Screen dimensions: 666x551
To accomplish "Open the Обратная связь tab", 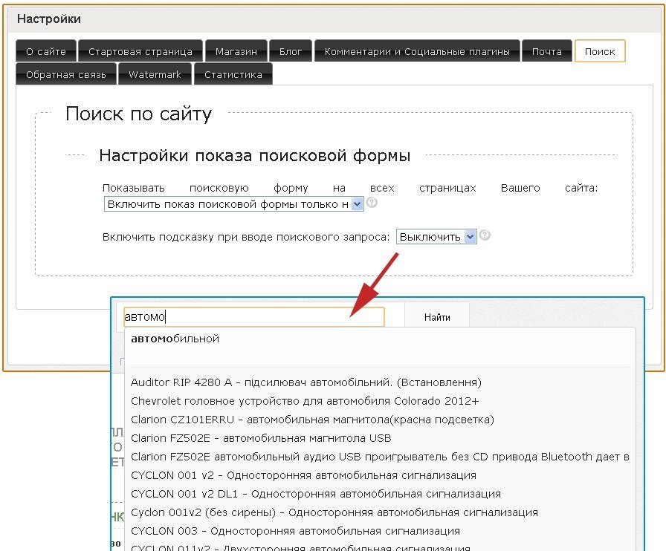I will coord(65,74).
